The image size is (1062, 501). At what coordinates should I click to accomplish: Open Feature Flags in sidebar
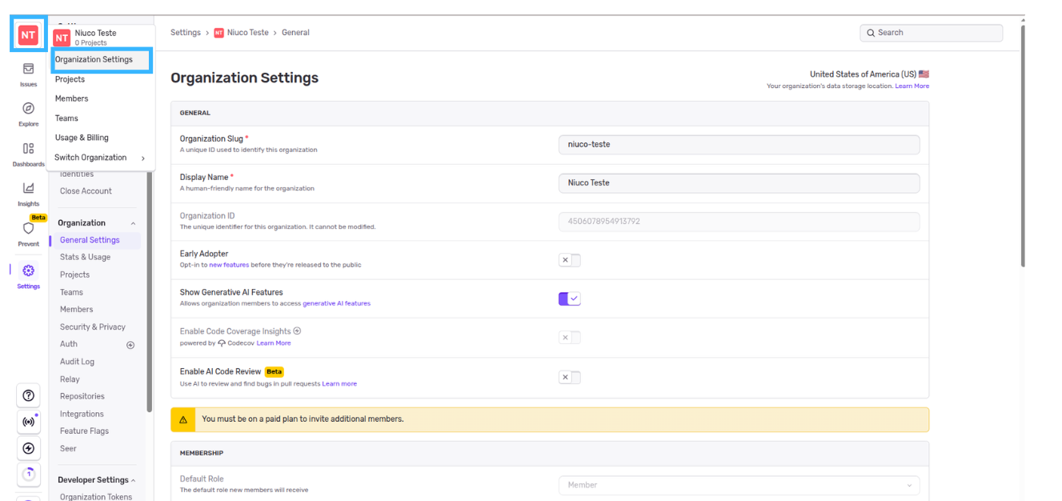point(84,431)
